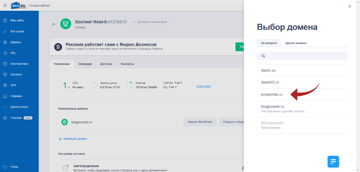Open Мои сайты in sidebar
This screenshot has width=360, height=172.
(x=18, y=20)
